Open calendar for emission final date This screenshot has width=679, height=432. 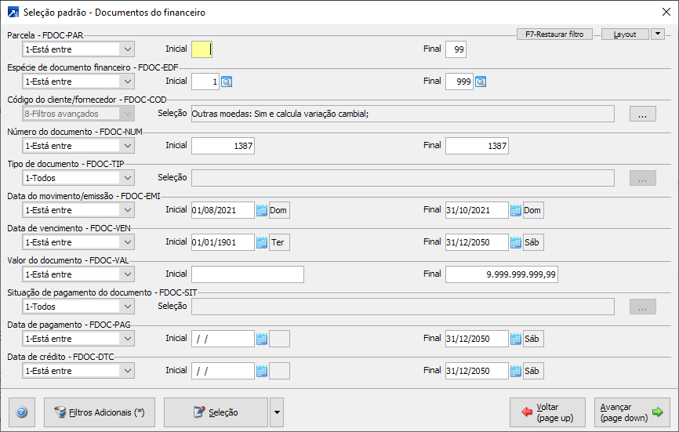click(x=516, y=210)
